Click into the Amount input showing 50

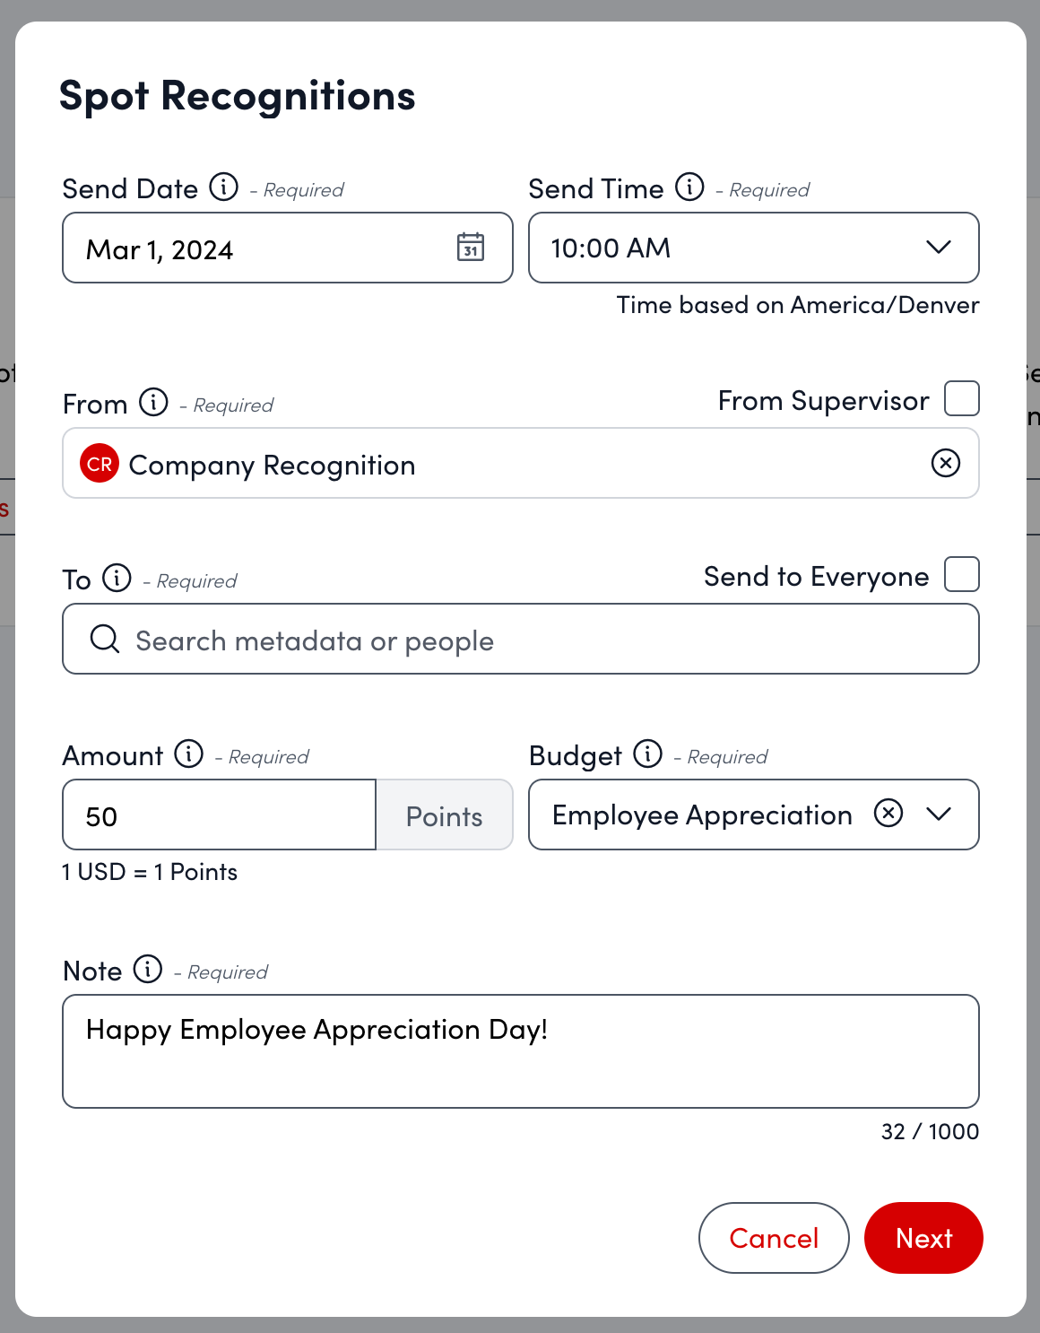219,815
